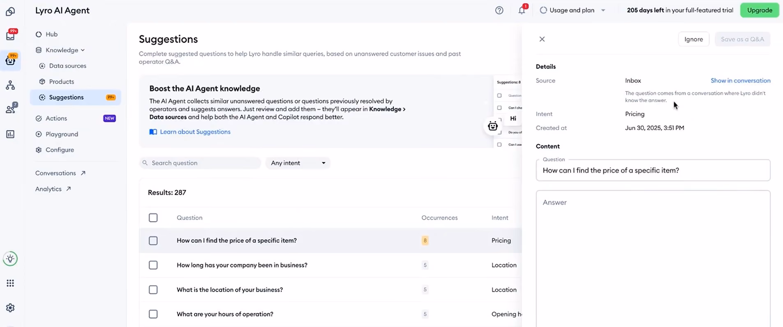The height and width of the screenshot is (327, 783).
Task: Click 'Results: 287' text
Action: tap(167, 192)
